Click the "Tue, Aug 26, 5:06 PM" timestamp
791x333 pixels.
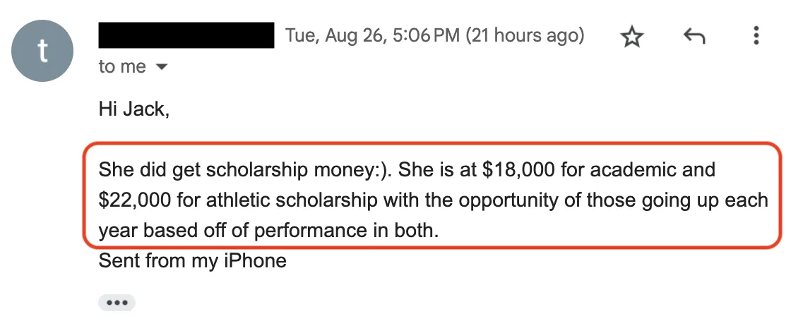pyautogui.click(x=372, y=35)
